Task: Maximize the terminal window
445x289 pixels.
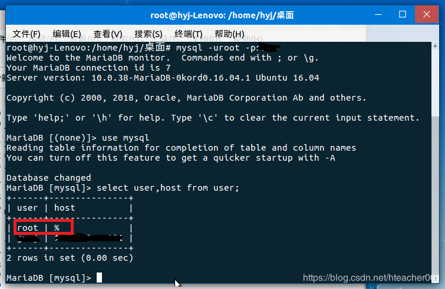Action: tap(403, 14)
